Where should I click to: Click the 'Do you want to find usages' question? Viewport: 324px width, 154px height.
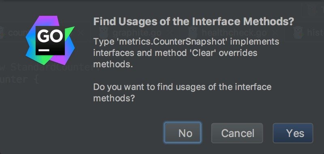pos(182,92)
